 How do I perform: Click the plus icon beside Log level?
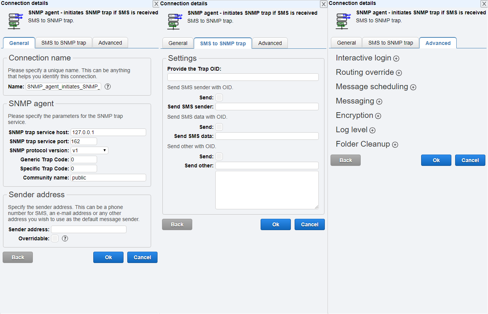coord(373,130)
